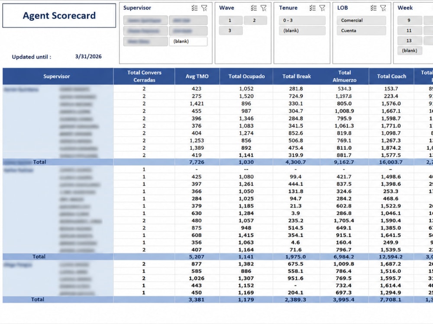Viewport: 433px width, 324px height.
Task: Select the Avg TMO cell showing 1,026
Action: [x=197, y=279]
